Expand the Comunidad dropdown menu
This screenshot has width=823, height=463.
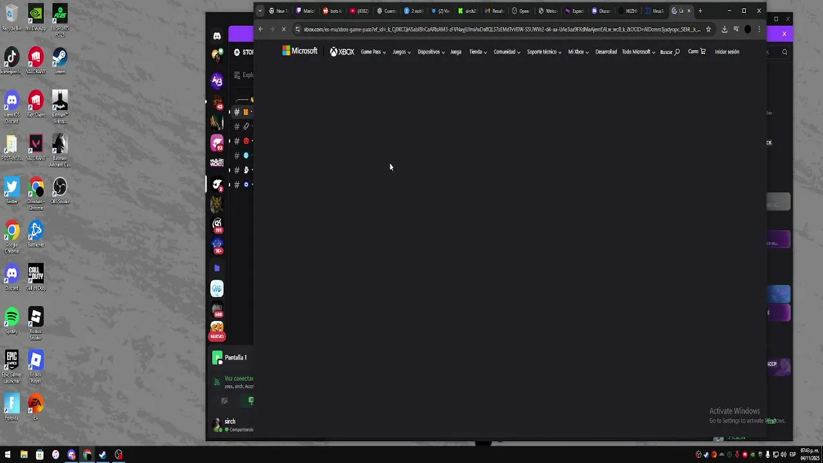pos(507,52)
